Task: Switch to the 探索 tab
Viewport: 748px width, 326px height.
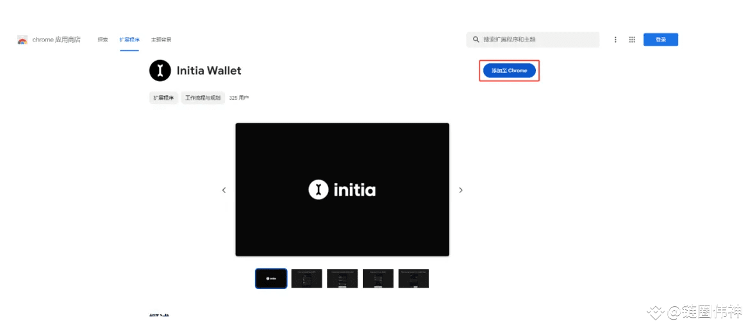Action: tap(103, 40)
